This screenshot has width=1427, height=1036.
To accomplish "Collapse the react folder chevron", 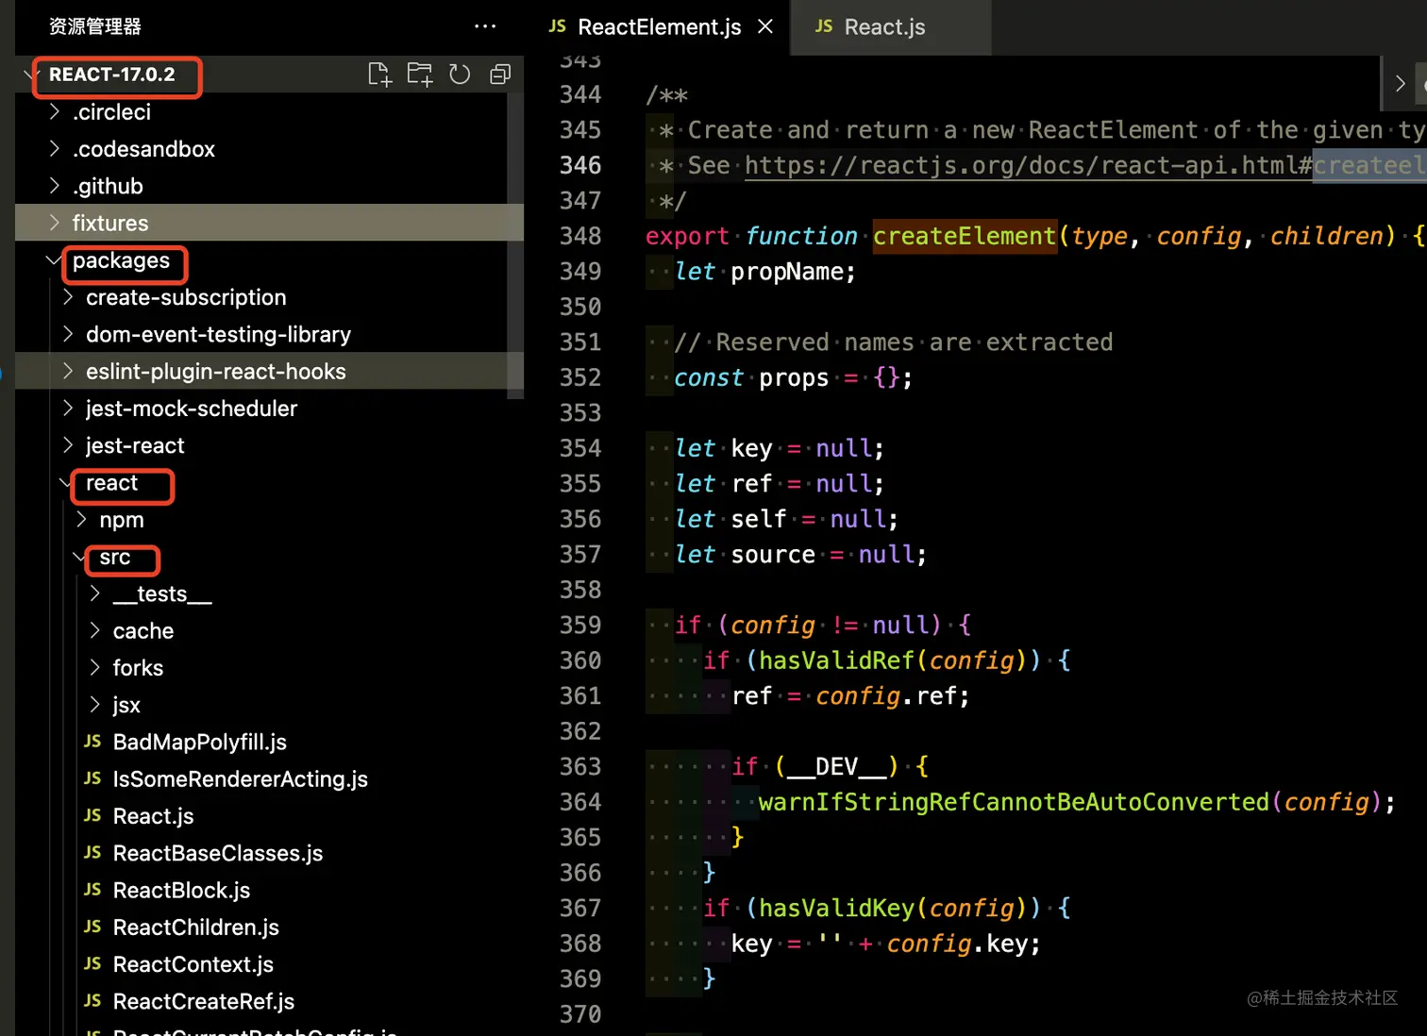I will [67, 482].
